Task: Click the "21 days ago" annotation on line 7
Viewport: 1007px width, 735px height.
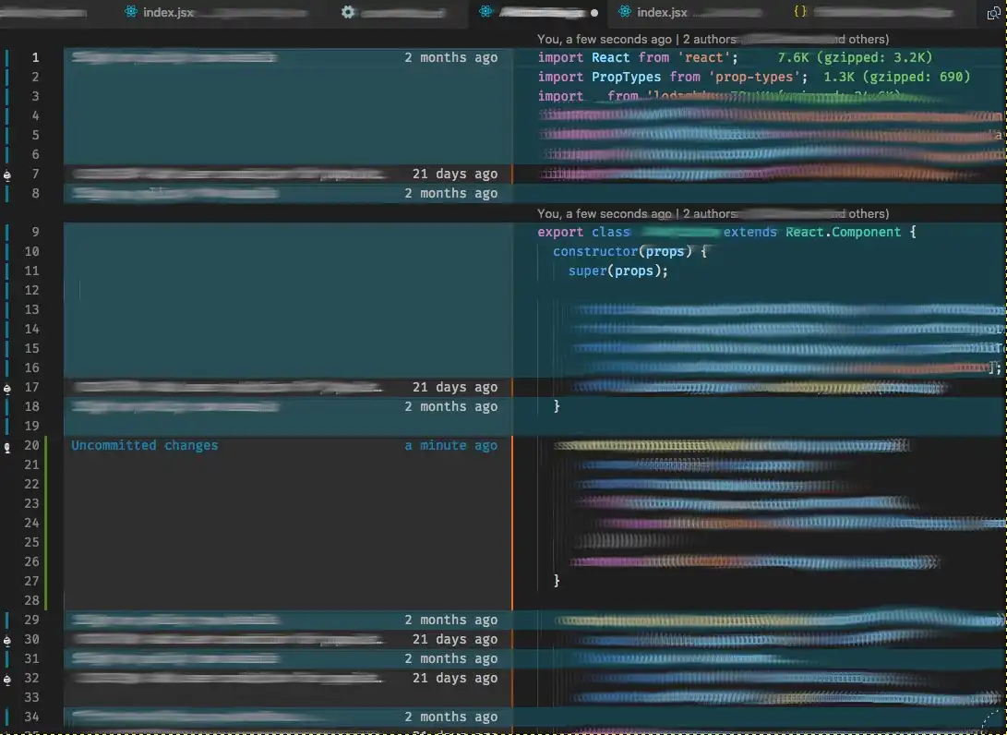Action: coord(454,174)
